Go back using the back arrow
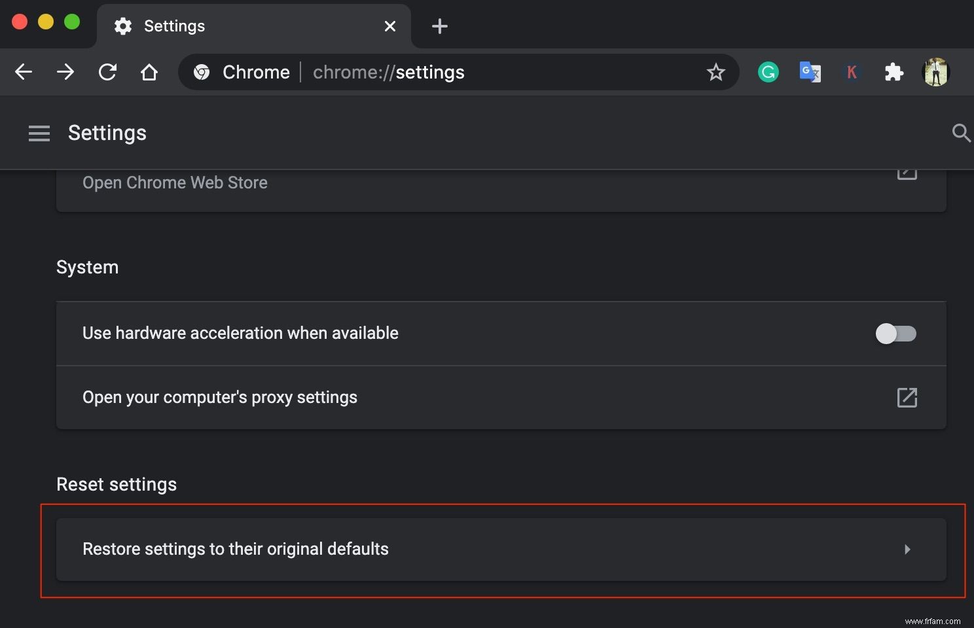Image resolution: width=974 pixels, height=628 pixels. click(x=24, y=72)
